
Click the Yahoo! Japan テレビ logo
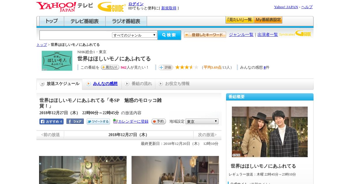click(65, 7)
